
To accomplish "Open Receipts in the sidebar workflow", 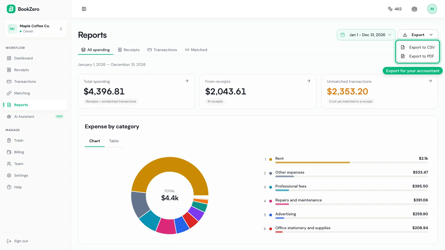I will pyautogui.click(x=35, y=70).
